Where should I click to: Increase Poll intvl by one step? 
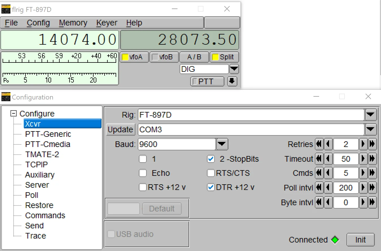point(363,188)
